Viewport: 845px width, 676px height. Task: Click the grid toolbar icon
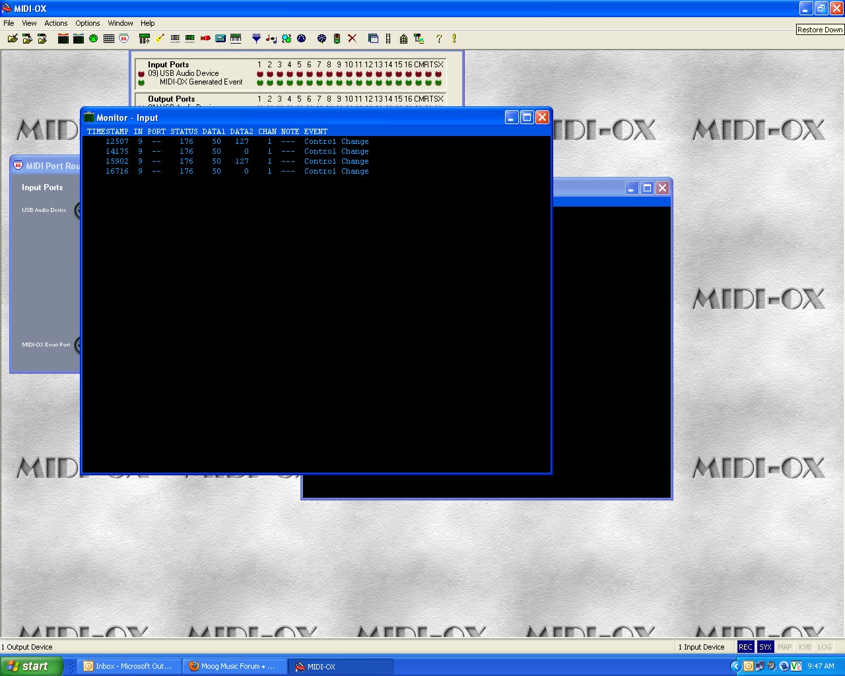pos(109,39)
